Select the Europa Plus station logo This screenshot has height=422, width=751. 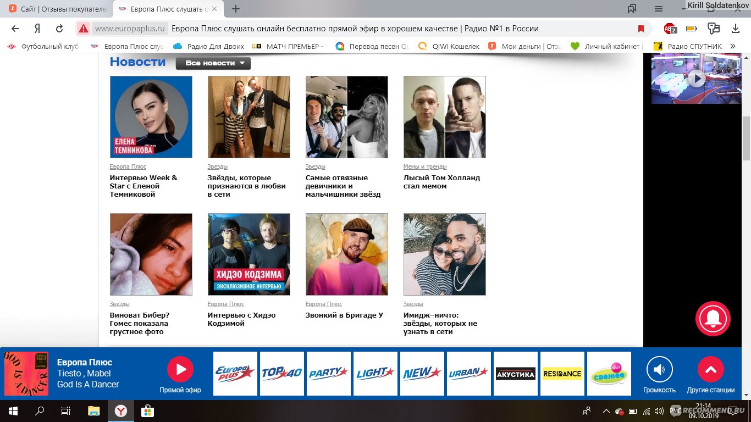coord(235,374)
